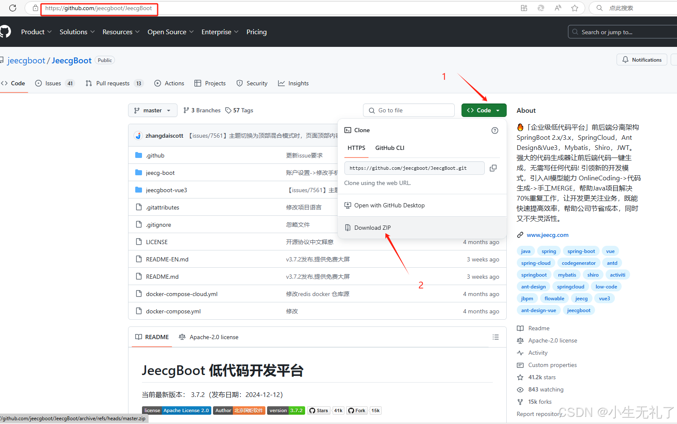The height and width of the screenshot is (424, 677).
Task: Click the java topic tag
Action: coord(526,251)
